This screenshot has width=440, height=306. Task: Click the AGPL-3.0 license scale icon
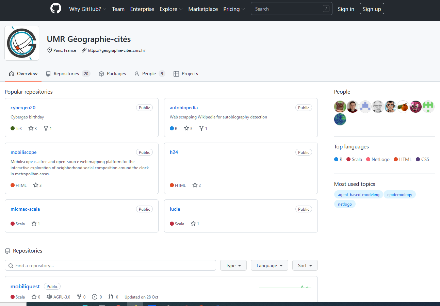coord(49,297)
